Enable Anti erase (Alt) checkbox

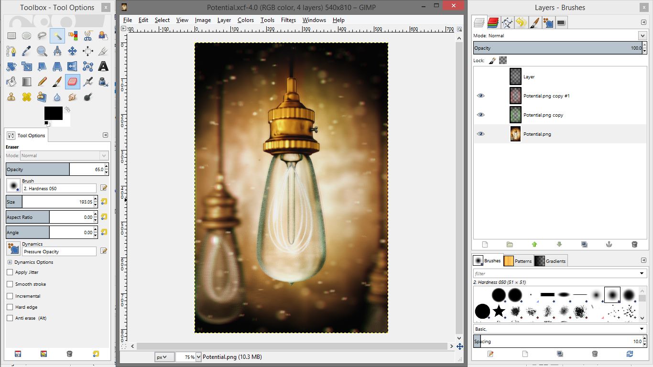10,318
